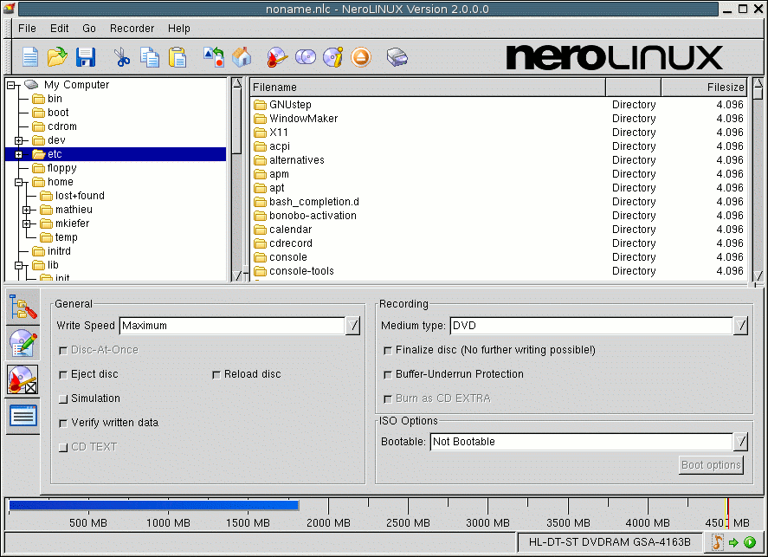Expand the dev folder node
The width and height of the screenshot is (768, 557).
pyautogui.click(x=18, y=140)
